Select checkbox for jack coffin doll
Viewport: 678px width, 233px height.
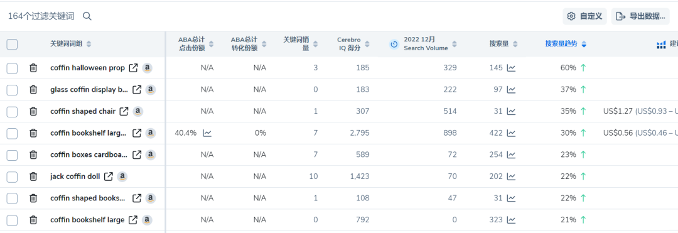(12, 176)
